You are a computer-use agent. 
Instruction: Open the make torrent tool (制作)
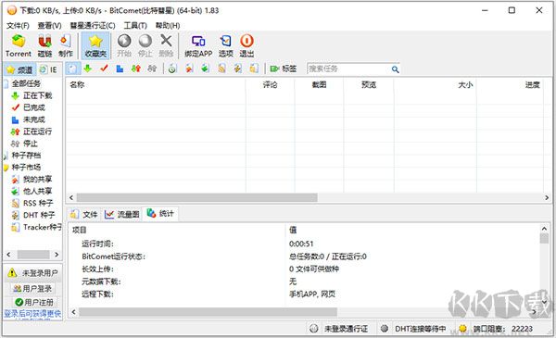pyautogui.click(x=66, y=45)
